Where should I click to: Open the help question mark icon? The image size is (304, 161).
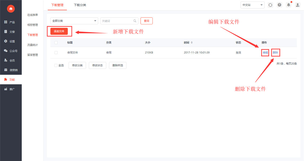279,5
